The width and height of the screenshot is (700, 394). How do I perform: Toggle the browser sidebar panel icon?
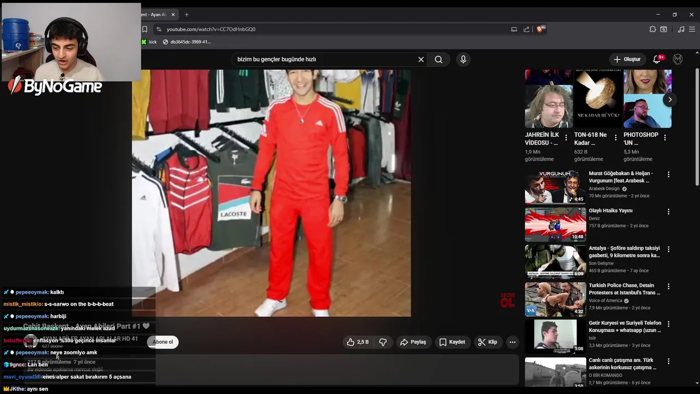[x=663, y=29]
